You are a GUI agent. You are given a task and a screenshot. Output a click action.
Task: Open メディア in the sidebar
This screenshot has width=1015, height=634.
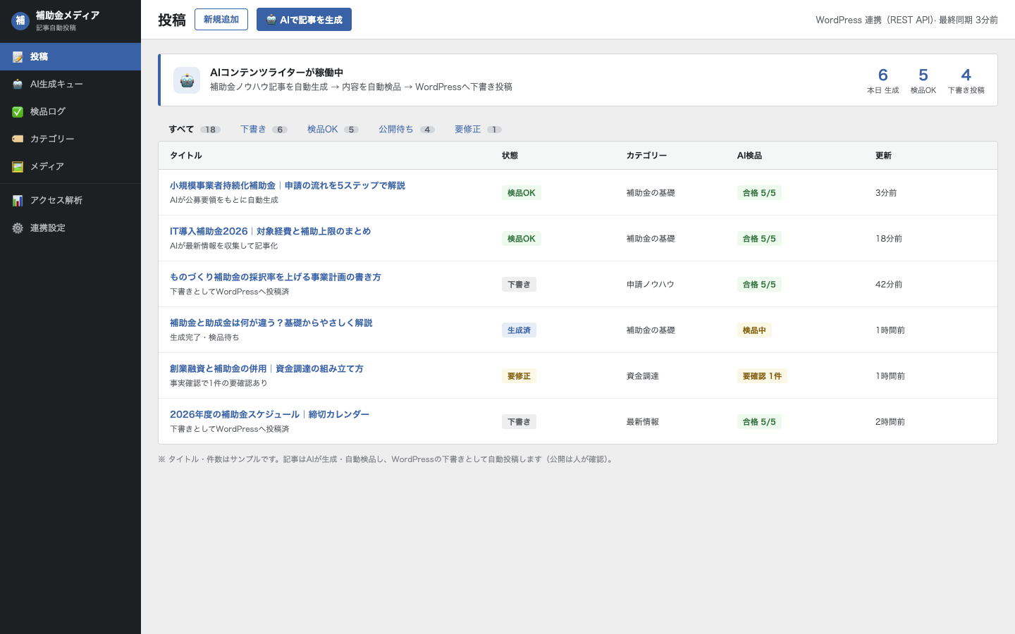tap(70, 166)
